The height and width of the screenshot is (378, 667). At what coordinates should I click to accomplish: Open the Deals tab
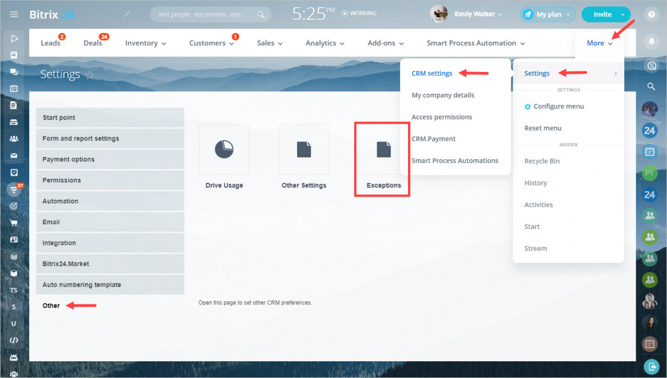93,43
